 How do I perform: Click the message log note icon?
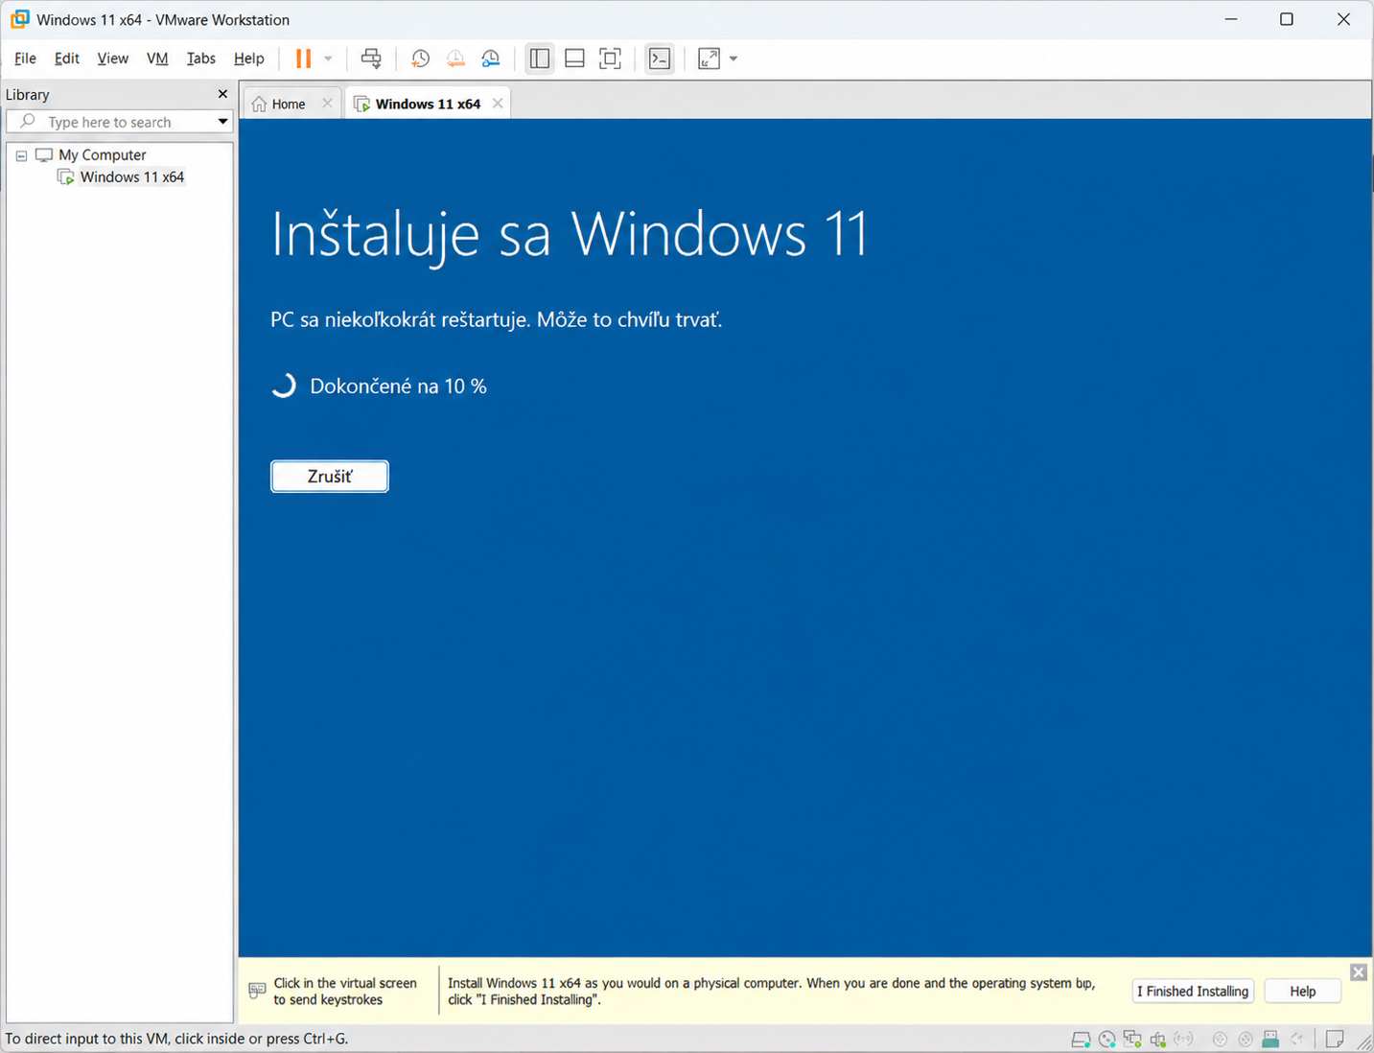point(1335,1040)
